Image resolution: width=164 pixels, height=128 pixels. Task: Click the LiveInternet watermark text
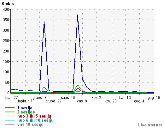150,125
